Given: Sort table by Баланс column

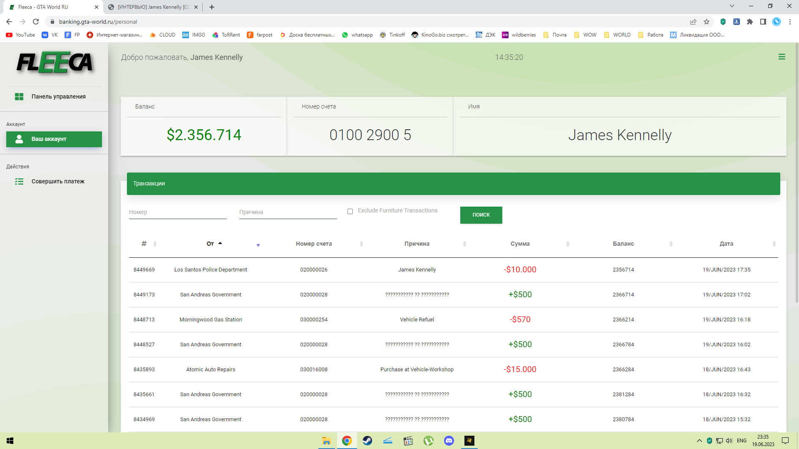Looking at the screenshot, I should click(623, 244).
